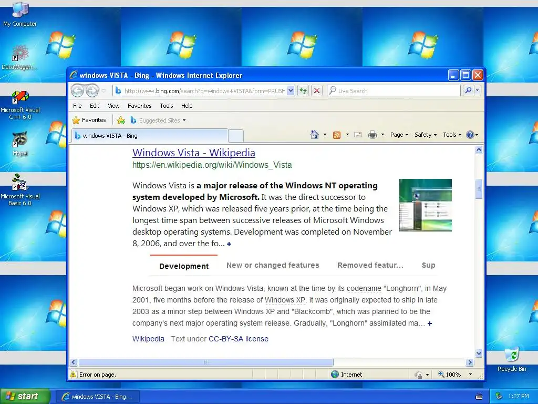Open the DataWagon desktop shortcut
The image size is (538, 404).
pyautogui.click(x=19, y=57)
